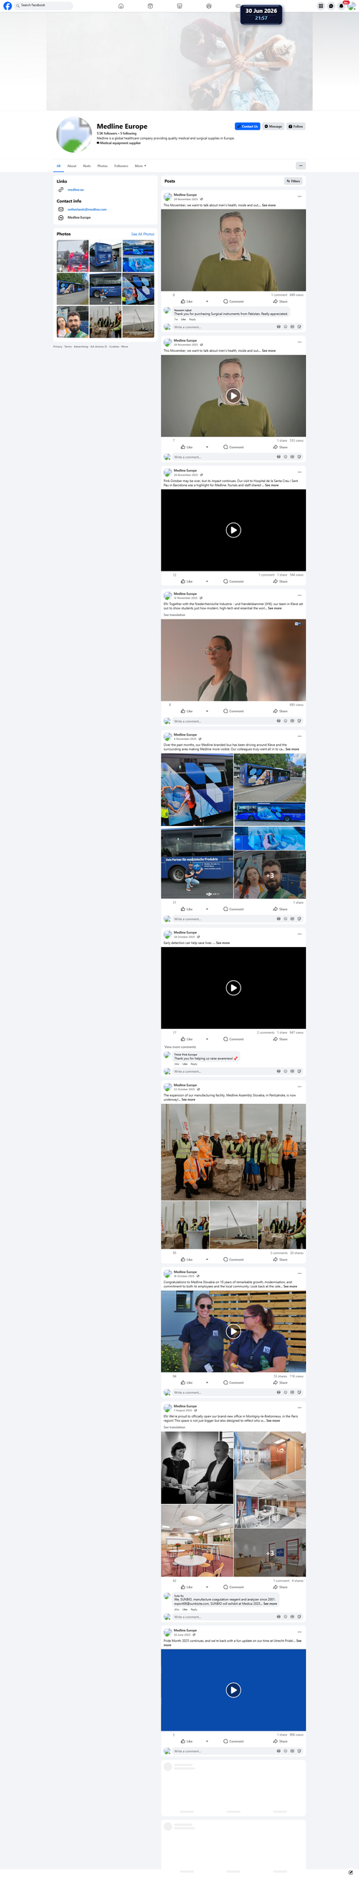The height and width of the screenshot is (1881, 359).
Task: Click See translation on the IHK Kleve post
Action: pyautogui.click(x=174, y=615)
